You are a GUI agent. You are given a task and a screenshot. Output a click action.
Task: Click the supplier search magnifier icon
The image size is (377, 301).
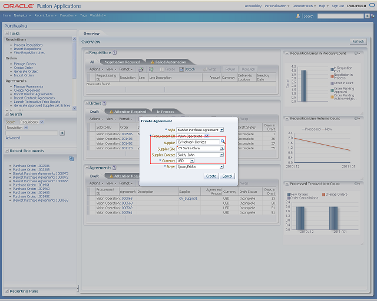point(223,141)
